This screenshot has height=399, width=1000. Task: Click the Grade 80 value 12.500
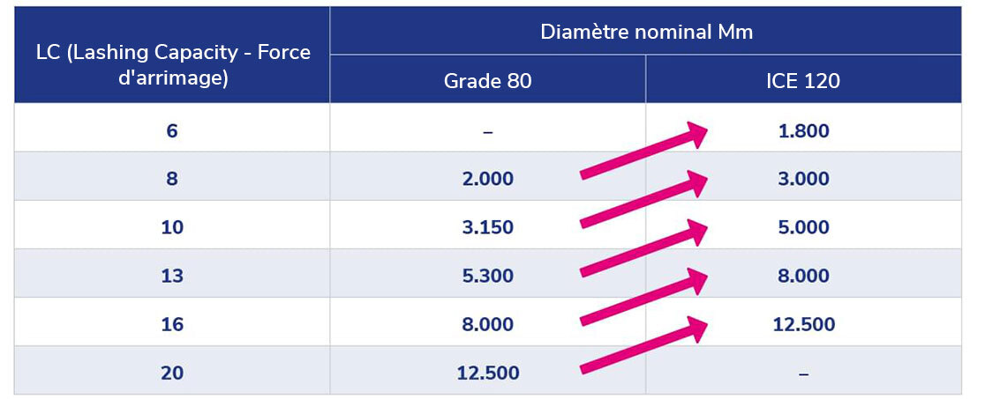coord(488,373)
